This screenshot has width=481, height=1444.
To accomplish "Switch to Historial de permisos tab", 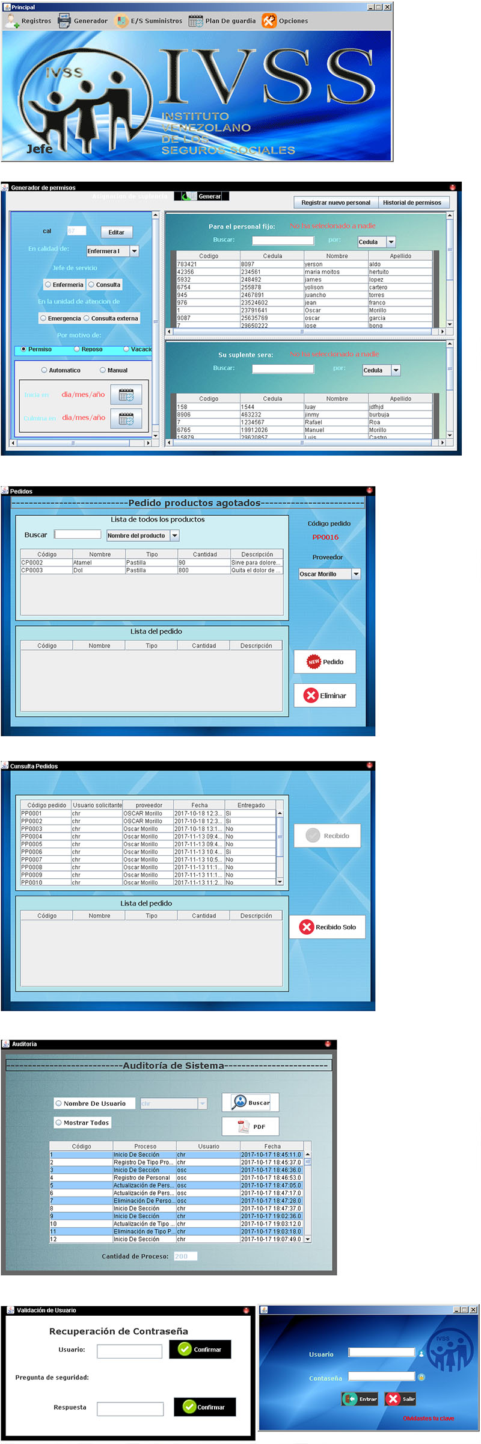I will point(412,202).
